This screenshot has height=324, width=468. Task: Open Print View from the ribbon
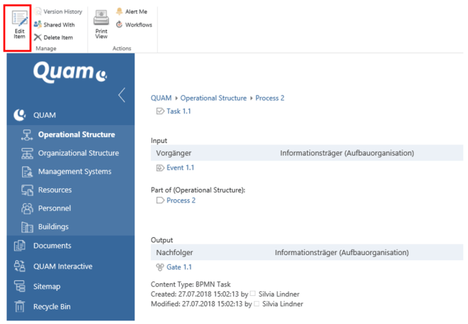(x=101, y=25)
